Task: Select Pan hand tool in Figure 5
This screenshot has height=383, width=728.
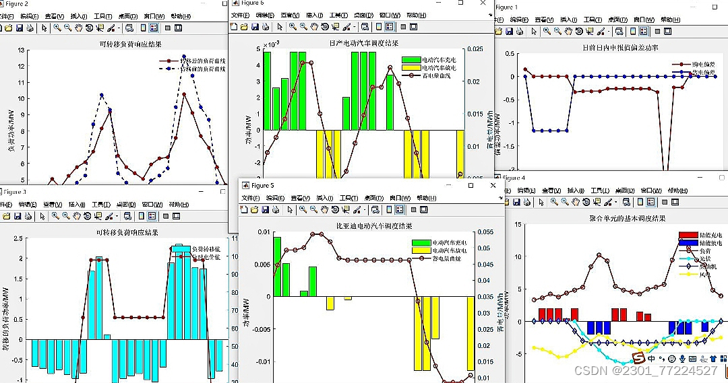Action: click(x=324, y=209)
